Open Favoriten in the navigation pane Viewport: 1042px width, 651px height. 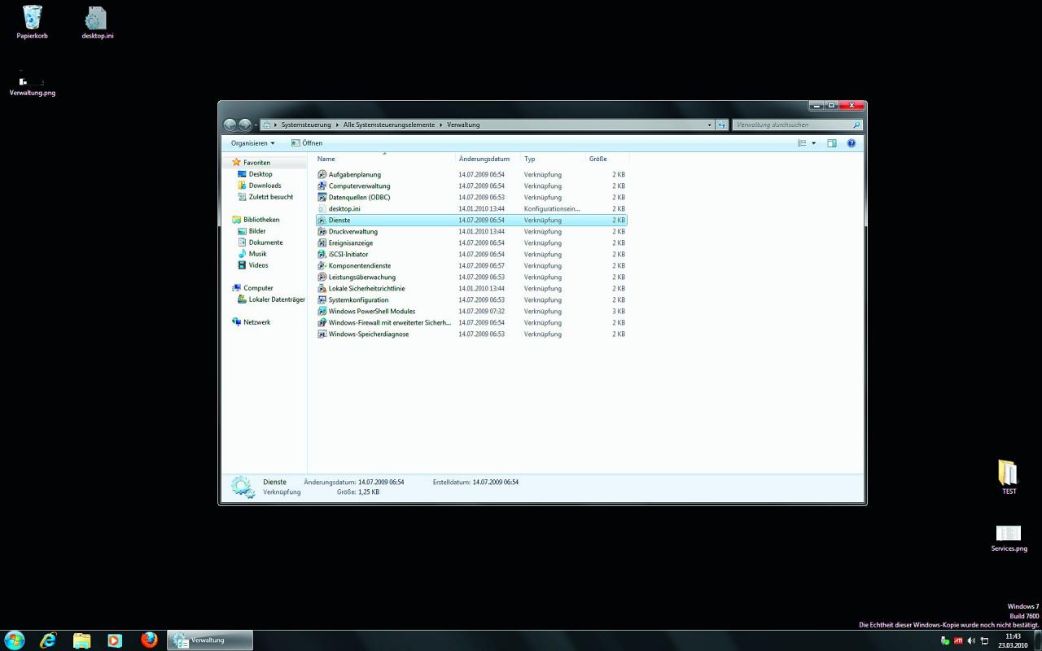pyautogui.click(x=256, y=163)
